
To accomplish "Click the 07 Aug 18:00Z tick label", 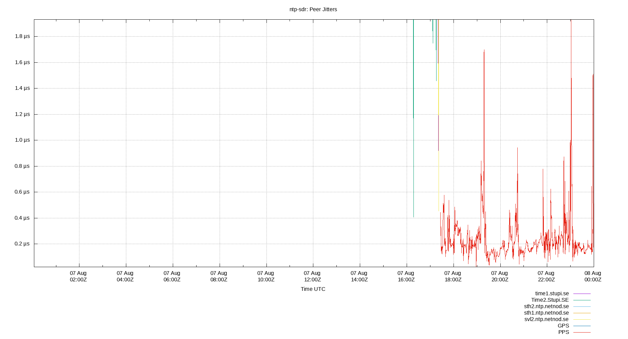I will point(453,276).
